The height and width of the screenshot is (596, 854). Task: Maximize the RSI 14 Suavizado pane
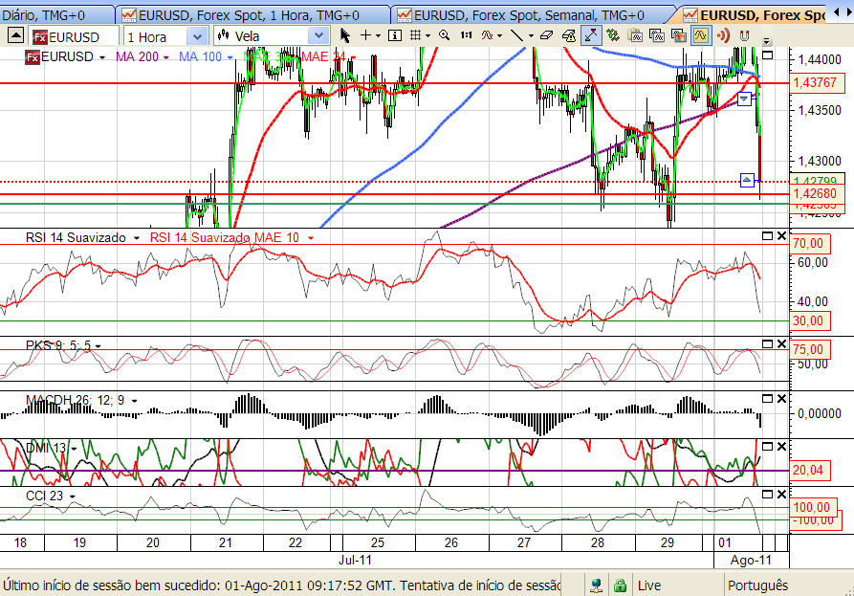(x=767, y=236)
